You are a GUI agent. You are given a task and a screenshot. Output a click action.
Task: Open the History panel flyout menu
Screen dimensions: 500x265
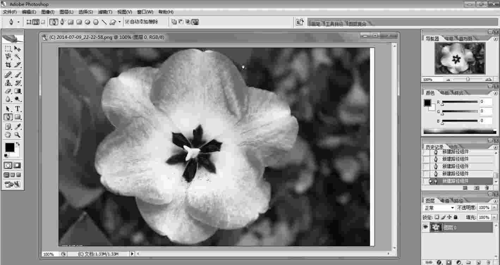pos(496,147)
